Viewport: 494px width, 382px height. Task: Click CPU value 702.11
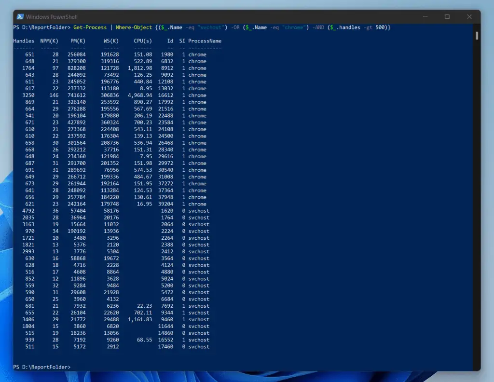pos(143,313)
